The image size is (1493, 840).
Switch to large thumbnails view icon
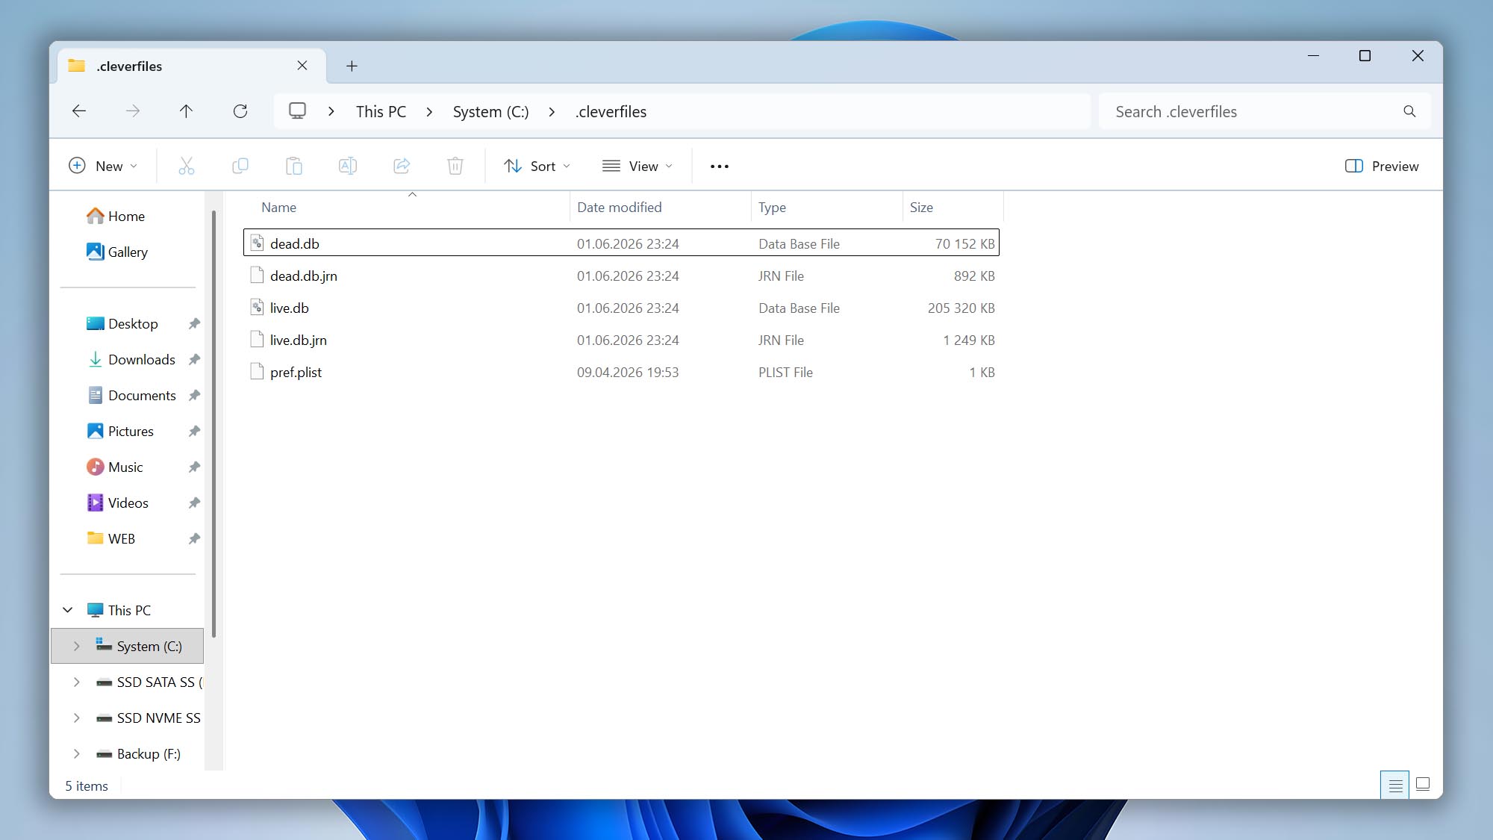[1423, 785]
